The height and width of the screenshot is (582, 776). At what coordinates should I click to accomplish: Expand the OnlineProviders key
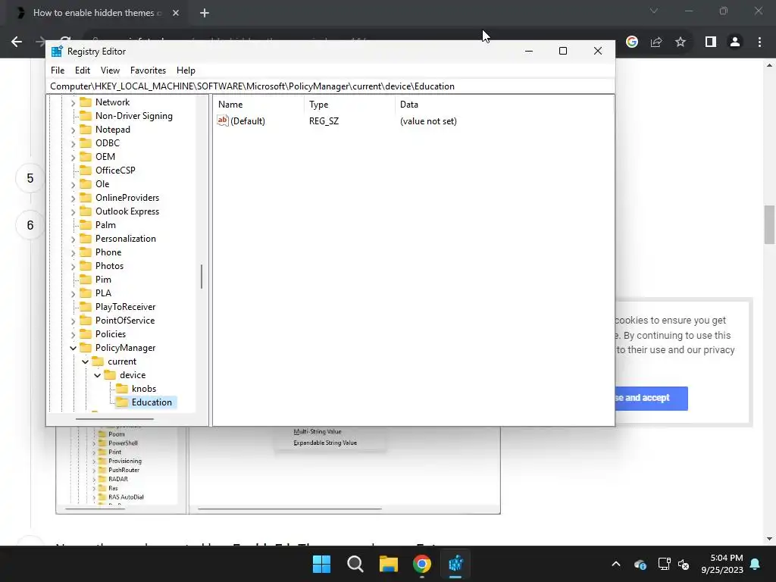[x=74, y=198]
